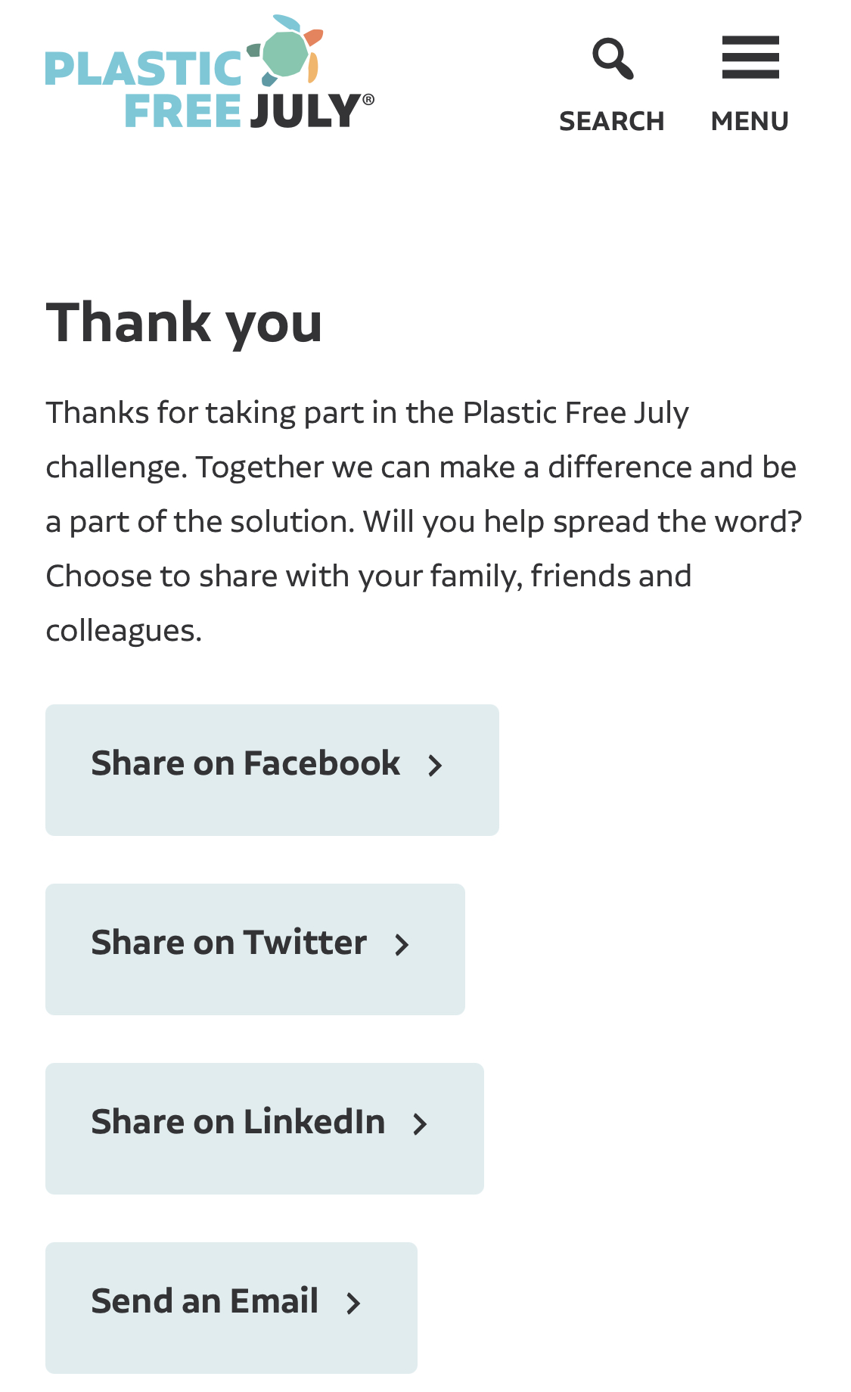
Task: Click the turtle emblem in the logo
Action: pyautogui.click(x=286, y=50)
